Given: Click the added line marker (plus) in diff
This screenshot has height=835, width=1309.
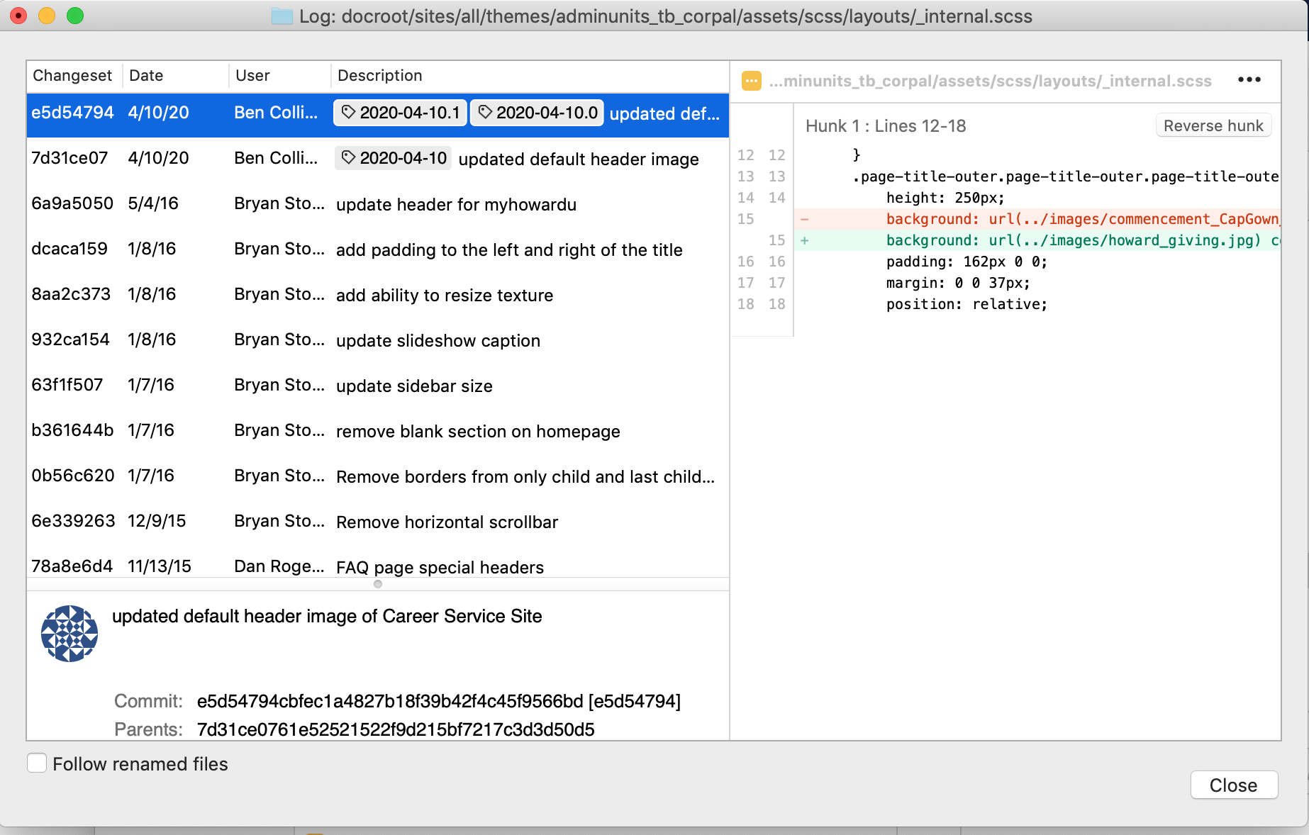Looking at the screenshot, I should (804, 240).
